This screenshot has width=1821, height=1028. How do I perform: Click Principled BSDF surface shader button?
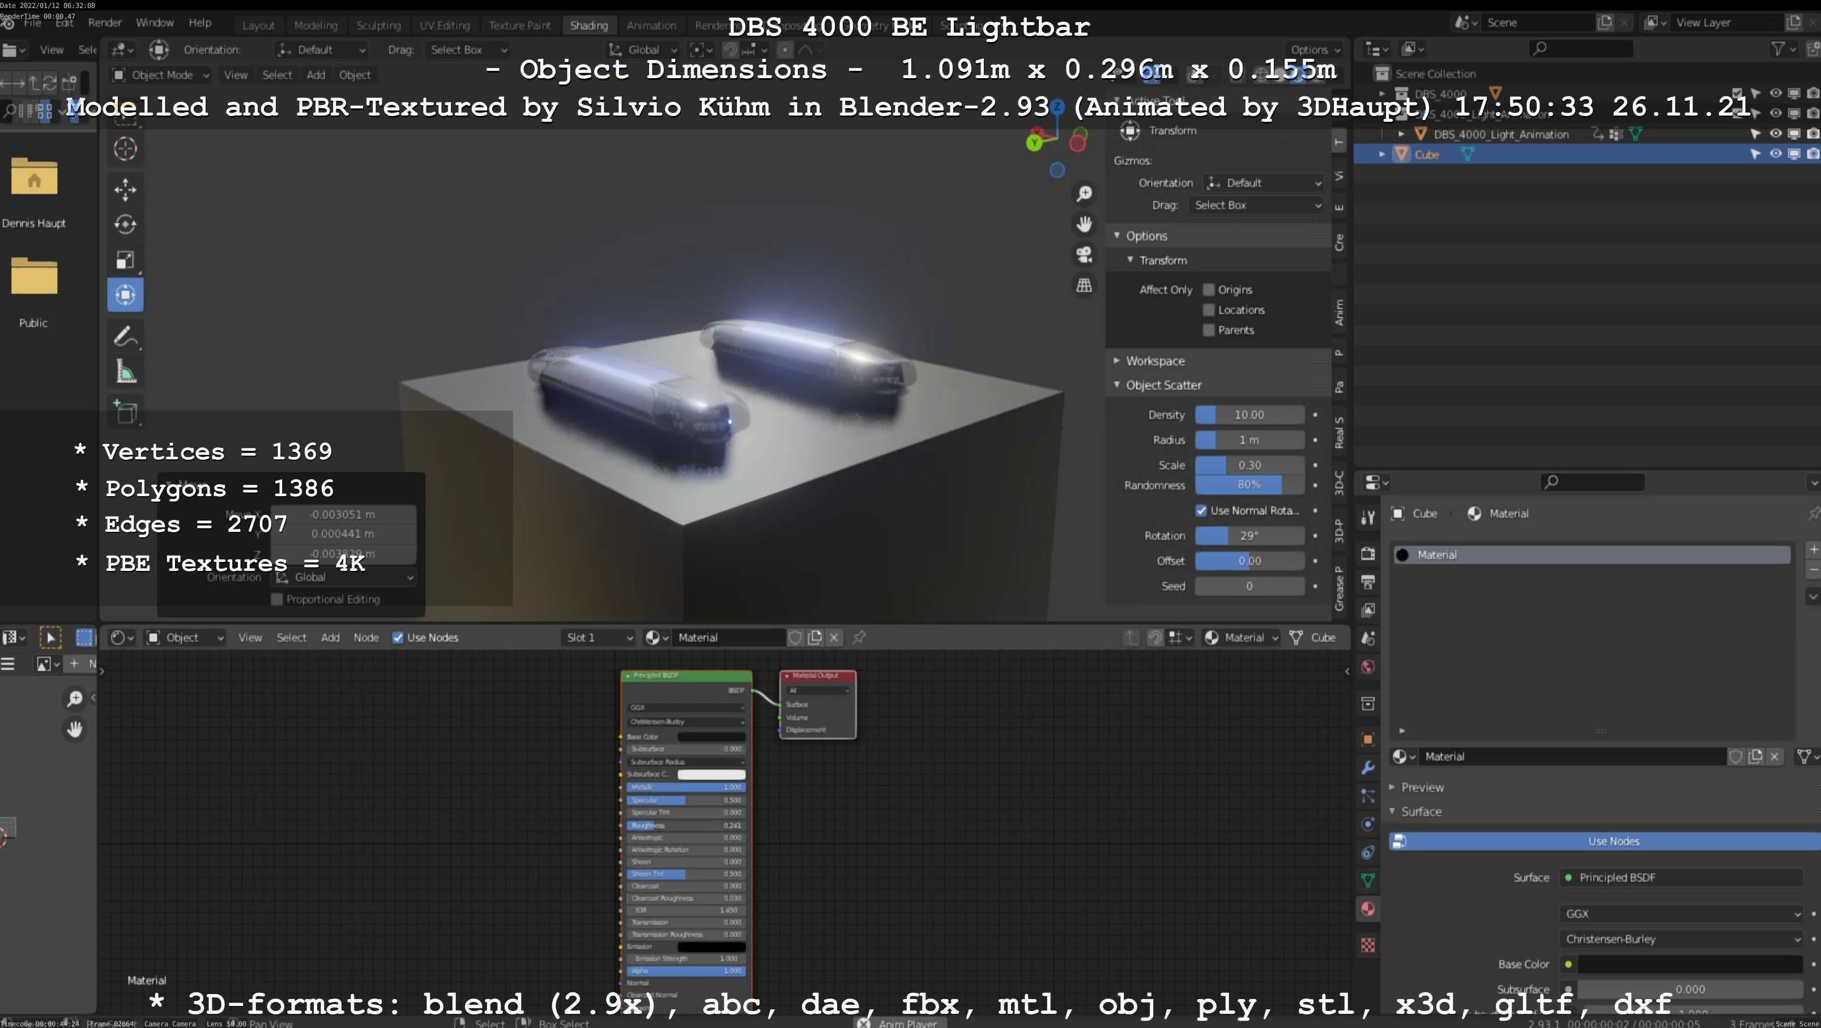pos(1681,877)
